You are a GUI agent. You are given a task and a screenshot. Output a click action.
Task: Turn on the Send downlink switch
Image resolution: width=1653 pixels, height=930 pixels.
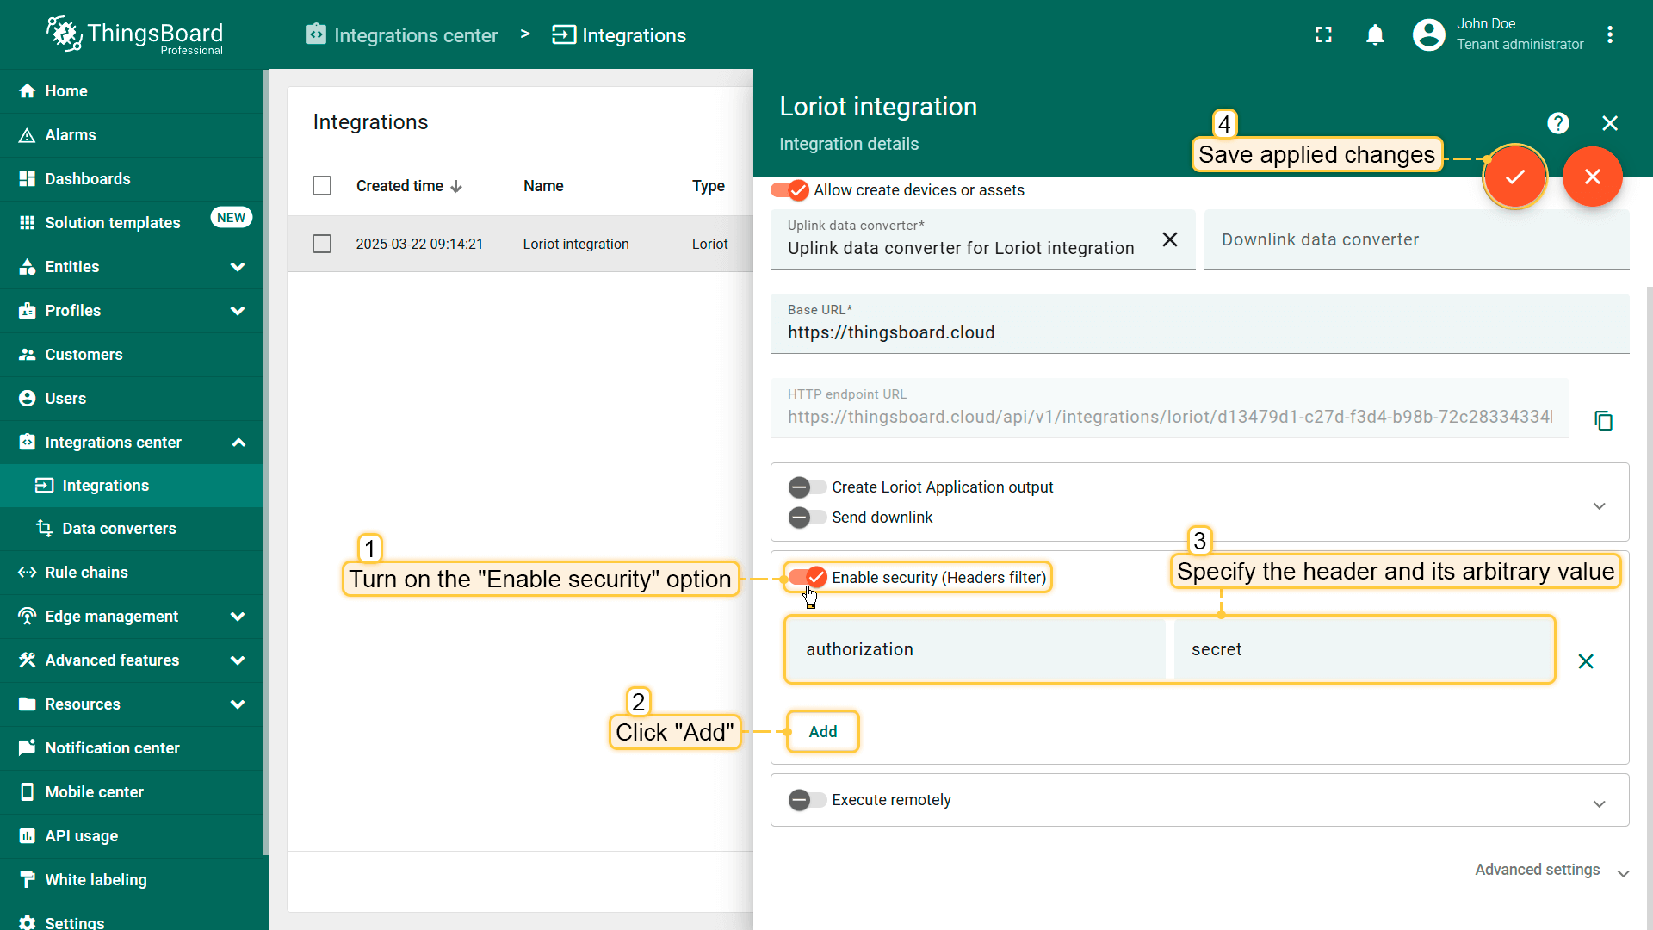(807, 518)
